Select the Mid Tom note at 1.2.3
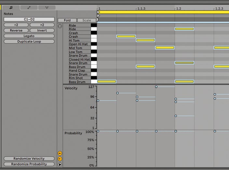Image resolution: width=229 pixels, height=170 pixels. 222,48
